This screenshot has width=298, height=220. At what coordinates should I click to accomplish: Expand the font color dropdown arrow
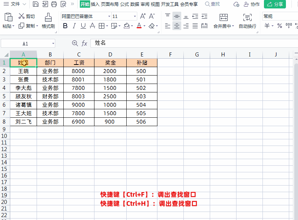coord(145,26)
